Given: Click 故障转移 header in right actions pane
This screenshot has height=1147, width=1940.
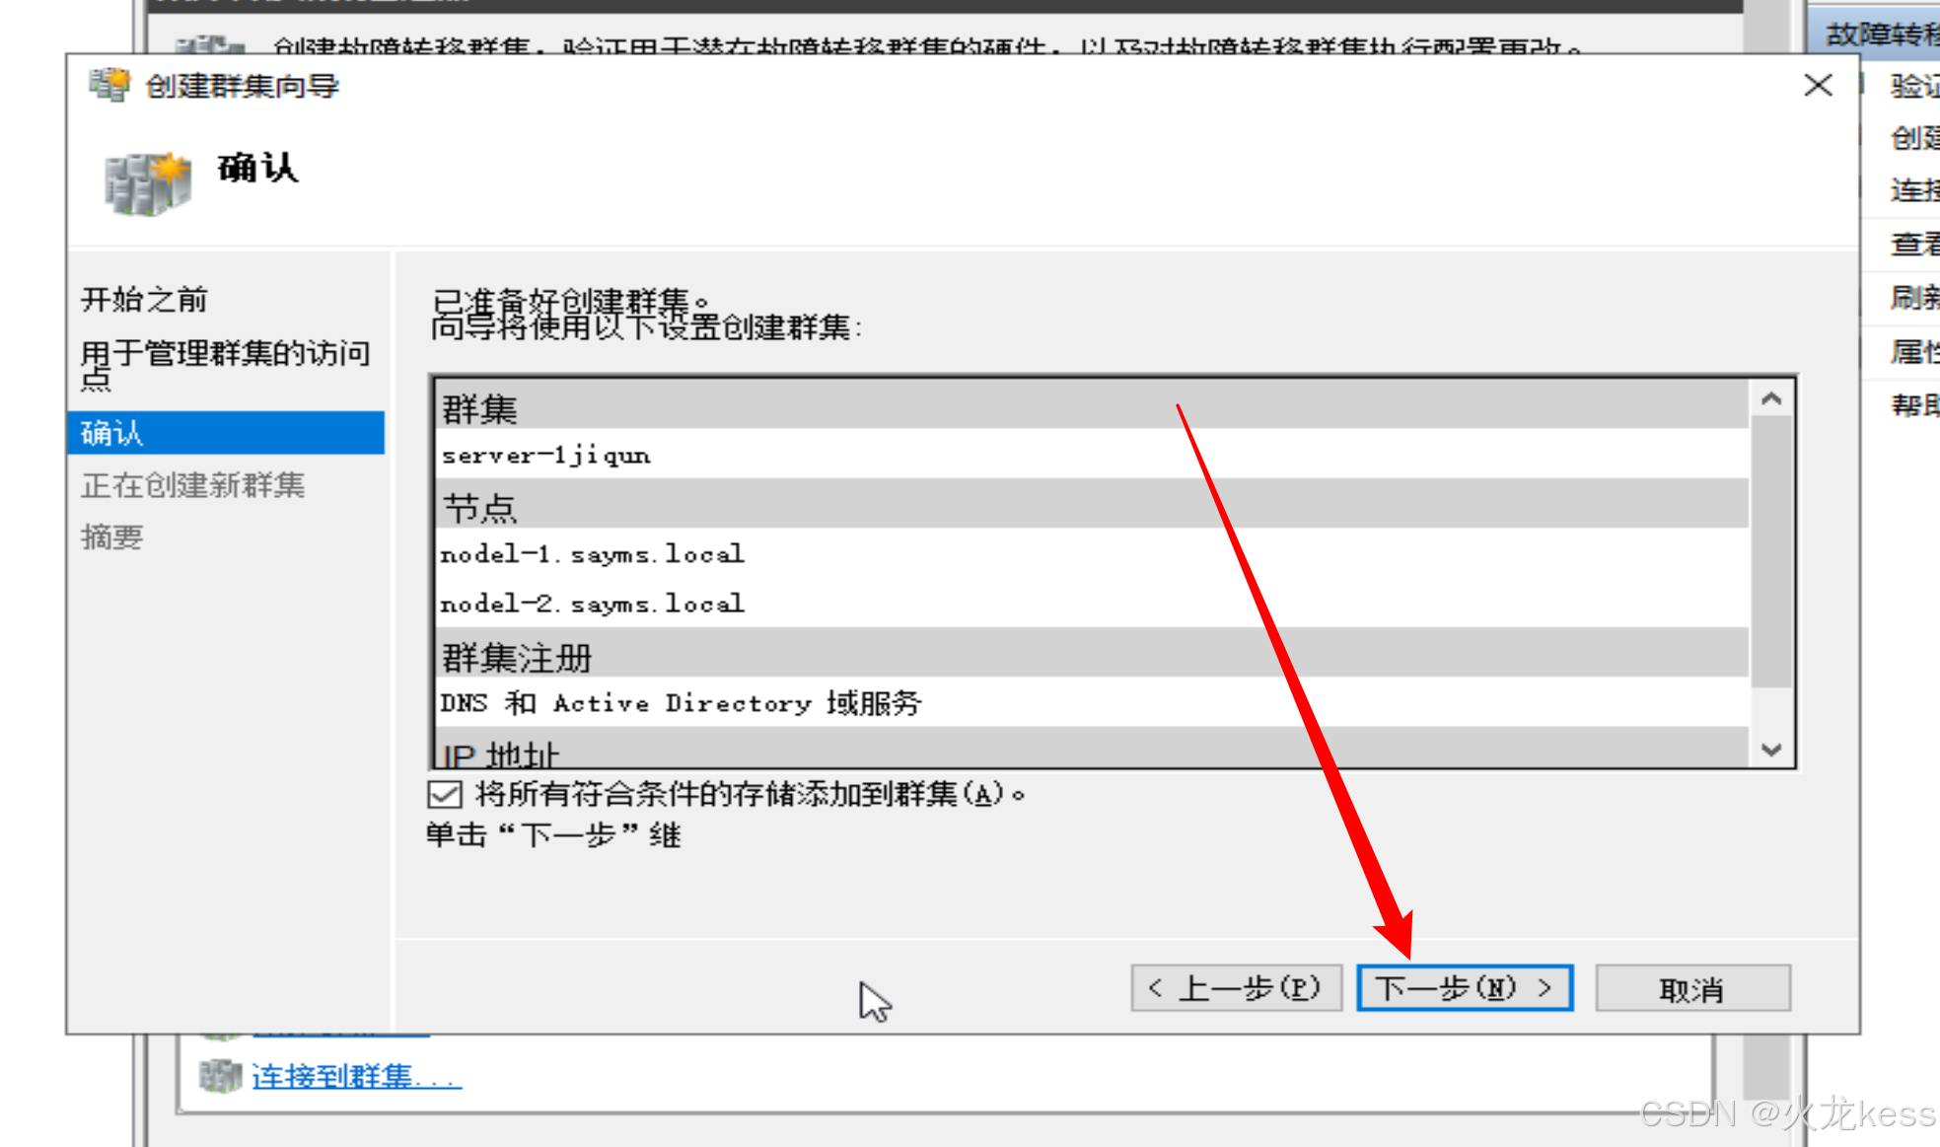Looking at the screenshot, I should (1880, 36).
